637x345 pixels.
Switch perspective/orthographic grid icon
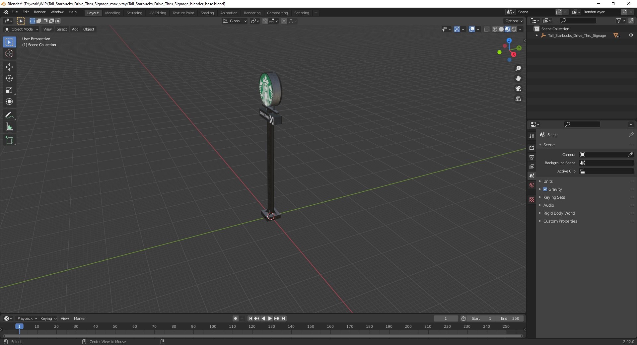[518, 99]
